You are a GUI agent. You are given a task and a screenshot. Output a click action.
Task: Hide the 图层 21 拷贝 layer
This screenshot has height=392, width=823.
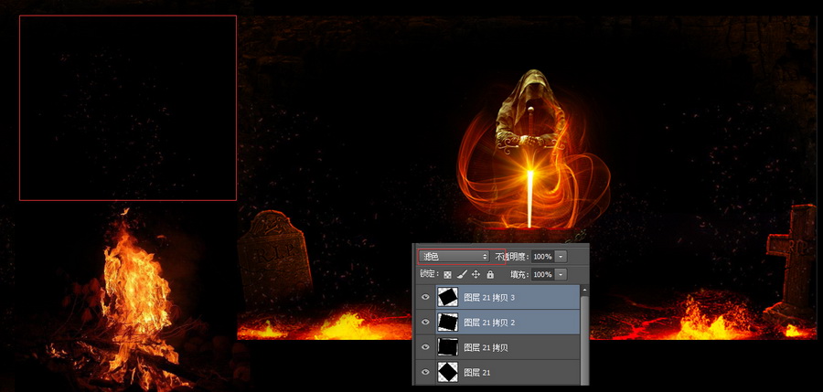[x=425, y=347]
